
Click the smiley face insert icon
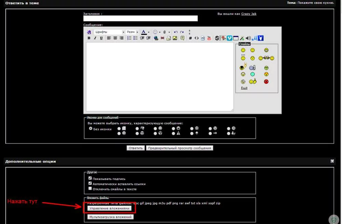(155, 32)
